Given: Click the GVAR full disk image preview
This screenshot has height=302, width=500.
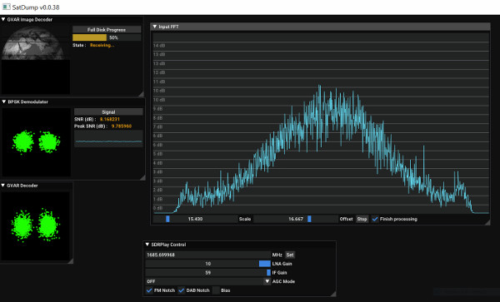Looking at the screenshot, I should (35, 60).
